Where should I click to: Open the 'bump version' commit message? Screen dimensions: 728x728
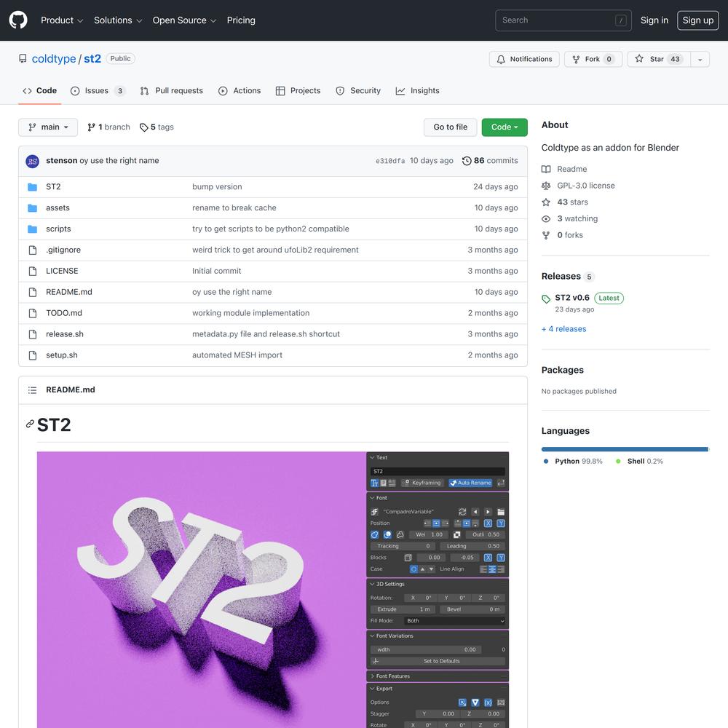217,186
